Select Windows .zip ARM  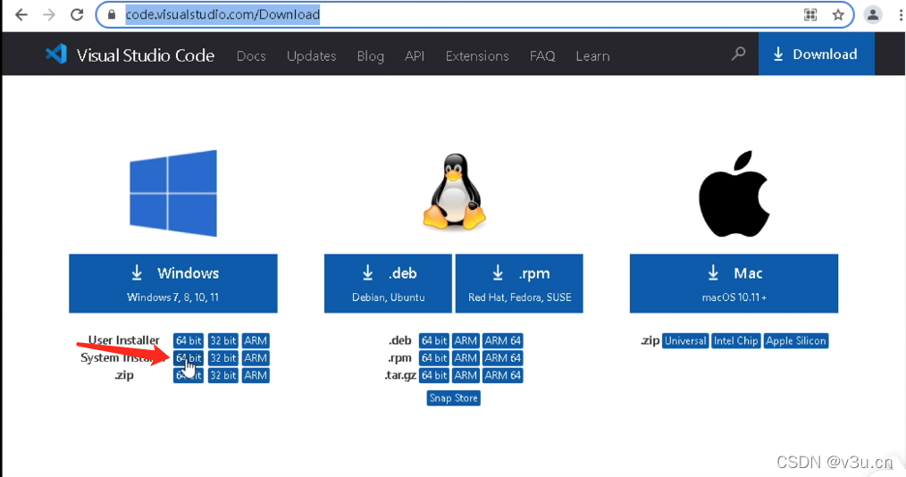[256, 375]
